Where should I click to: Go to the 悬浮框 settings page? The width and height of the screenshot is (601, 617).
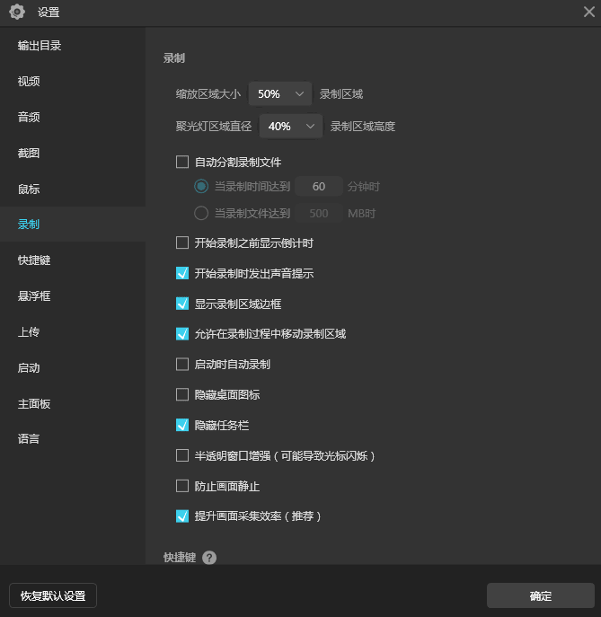(x=34, y=295)
